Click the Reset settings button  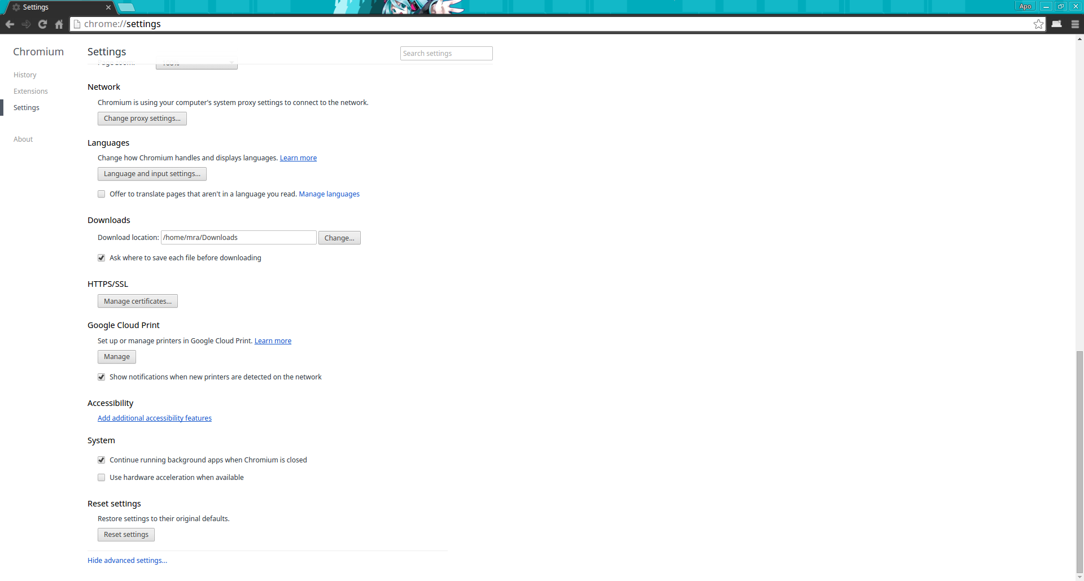(126, 535)
